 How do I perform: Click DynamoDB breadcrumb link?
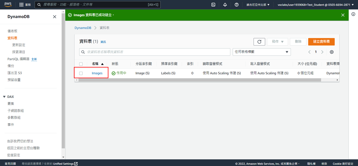(83, 28)
